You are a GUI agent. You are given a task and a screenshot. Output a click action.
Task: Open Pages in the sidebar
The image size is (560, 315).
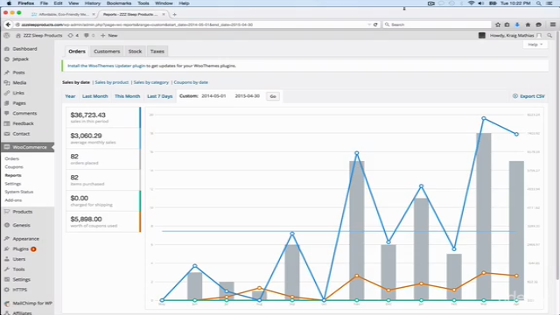tap(19, 103)
